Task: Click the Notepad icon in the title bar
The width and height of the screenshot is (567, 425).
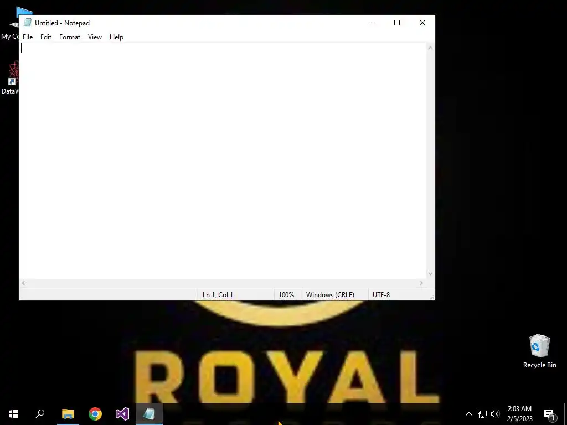Action: (x=28, y=23)
